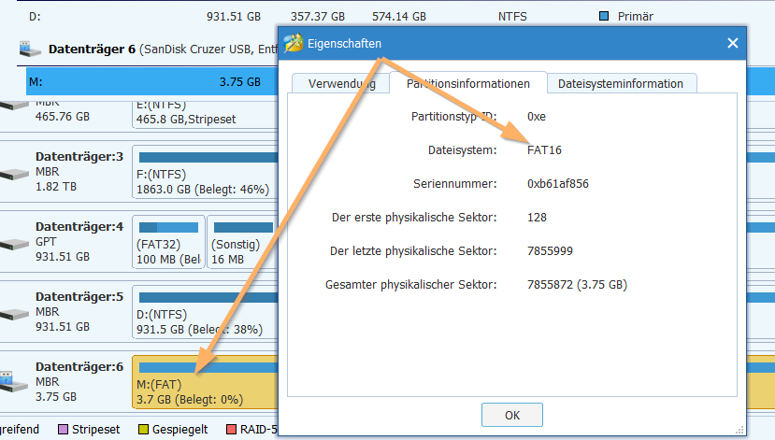Click the Stripeset purple legend swatch
775x440 pixels.
pos(63,429)
